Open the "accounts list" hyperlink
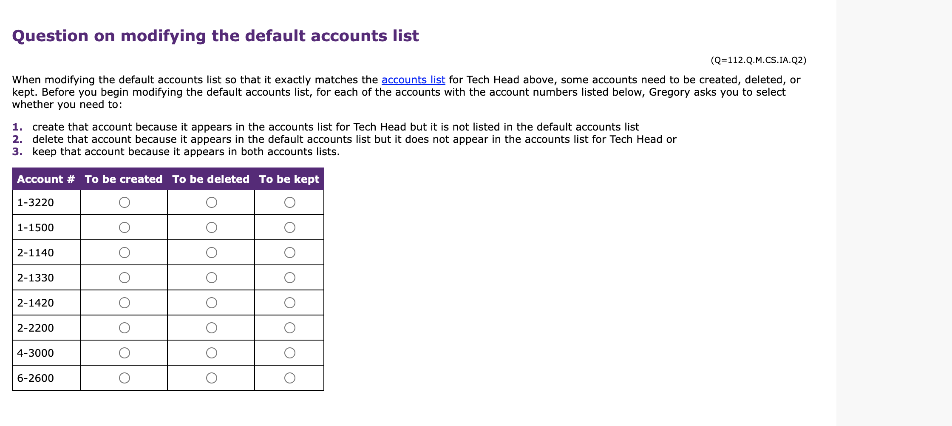The width and height of the screenshot is (952, 426). click(x=414, y=80)
